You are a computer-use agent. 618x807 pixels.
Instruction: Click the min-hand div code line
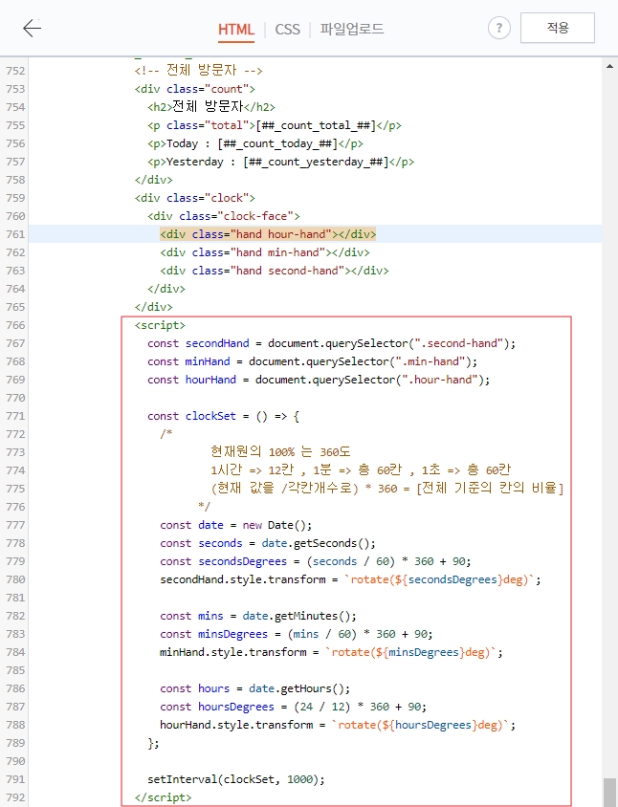tap(265, 252)
